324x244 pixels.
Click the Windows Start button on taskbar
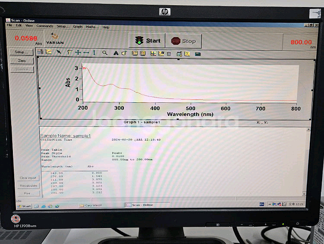[25, 206]
